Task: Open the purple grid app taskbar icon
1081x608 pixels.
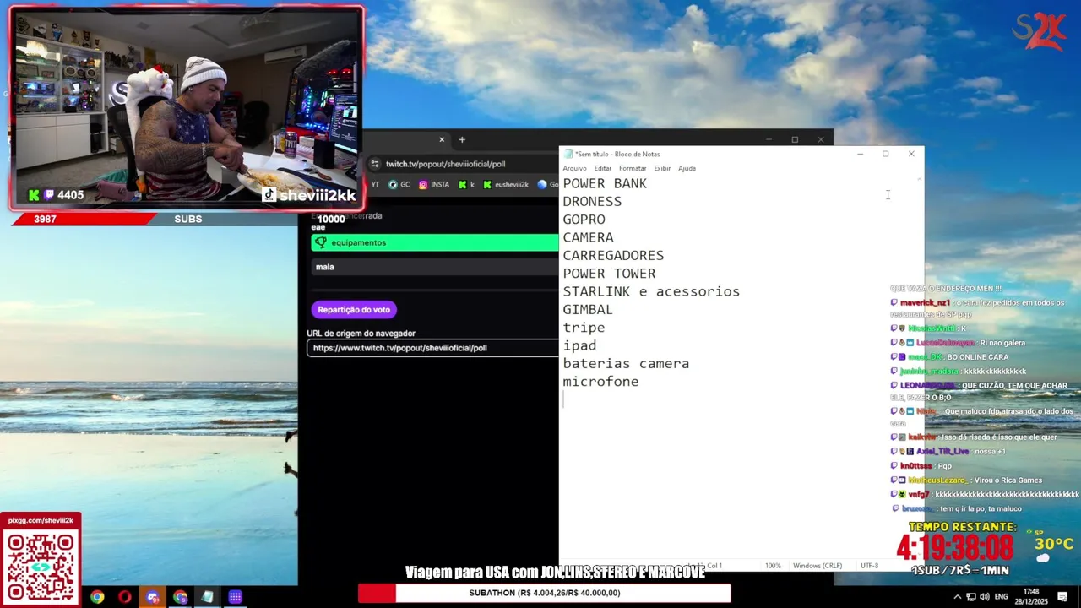Action: coord(235,597)
